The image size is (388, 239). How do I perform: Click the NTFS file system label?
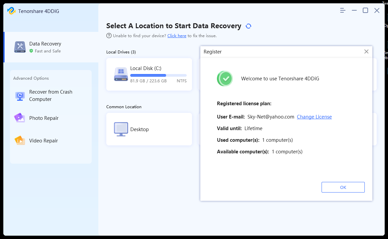coord(182,81)
